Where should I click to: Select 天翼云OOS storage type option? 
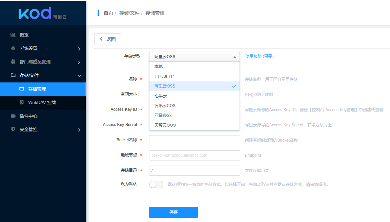click(194, 125)
